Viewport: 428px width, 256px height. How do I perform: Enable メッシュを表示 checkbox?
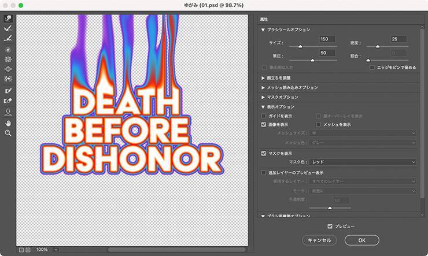pos(318,125)
